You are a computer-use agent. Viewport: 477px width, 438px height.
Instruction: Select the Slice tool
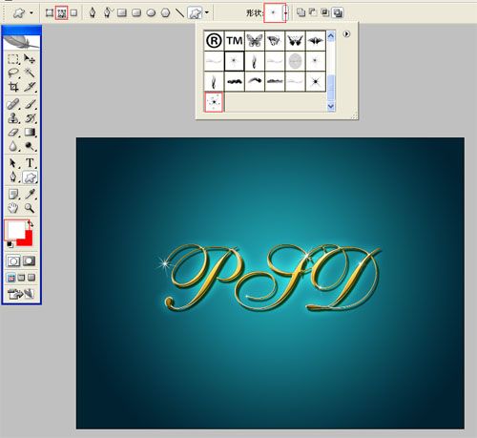[x=30, y=87]
